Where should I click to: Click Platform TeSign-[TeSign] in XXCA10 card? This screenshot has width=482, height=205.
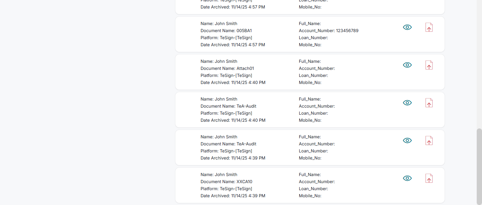click(x=226, y=189)
